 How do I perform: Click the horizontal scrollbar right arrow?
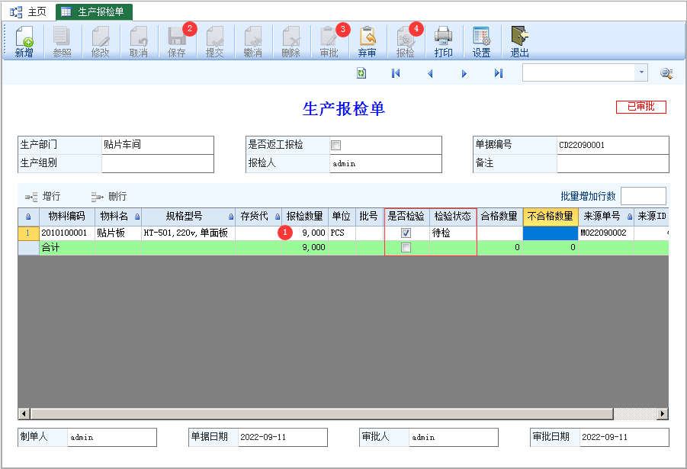pos(663,413)
